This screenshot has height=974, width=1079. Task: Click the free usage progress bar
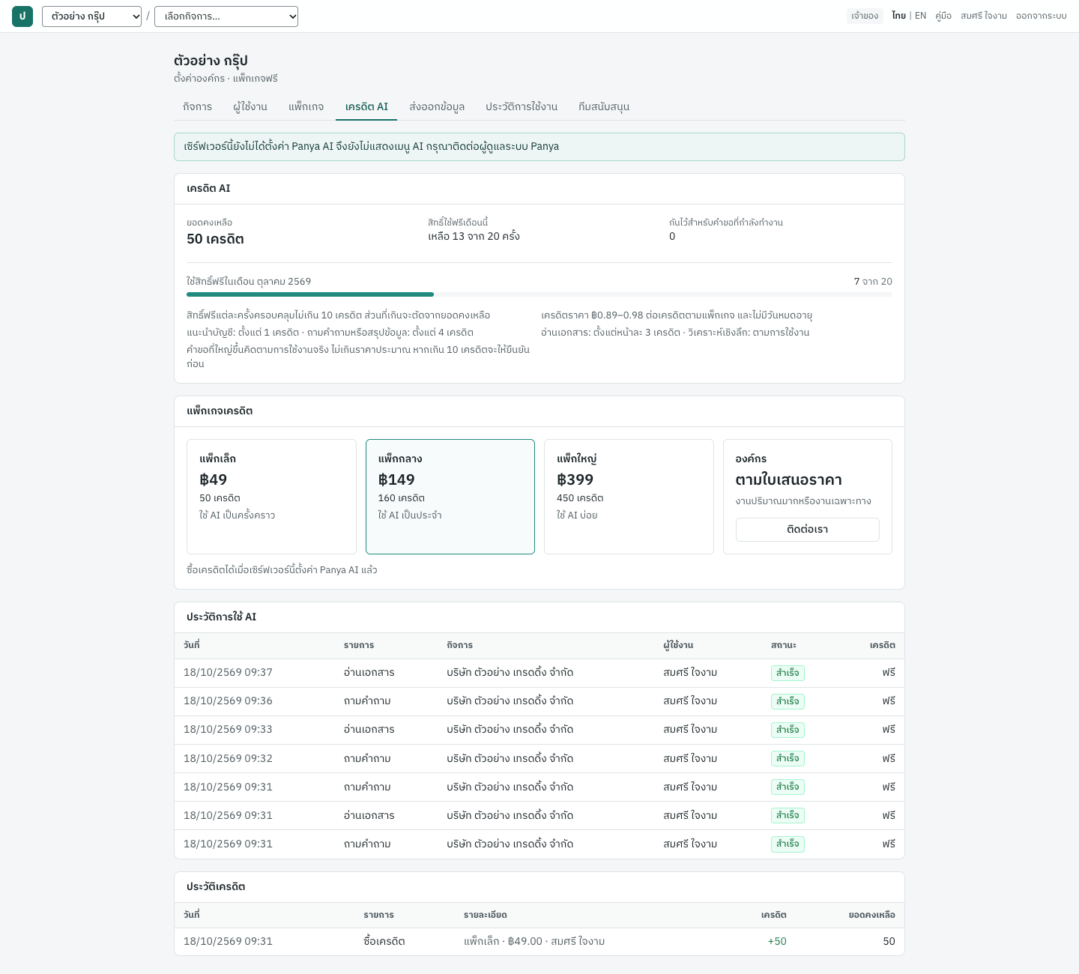pos(539,294)
